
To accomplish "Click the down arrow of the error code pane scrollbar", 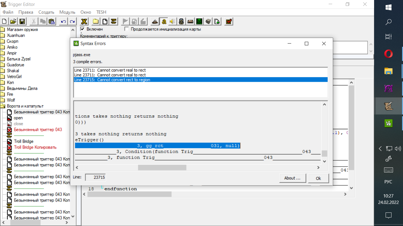I will pos(324,161).
